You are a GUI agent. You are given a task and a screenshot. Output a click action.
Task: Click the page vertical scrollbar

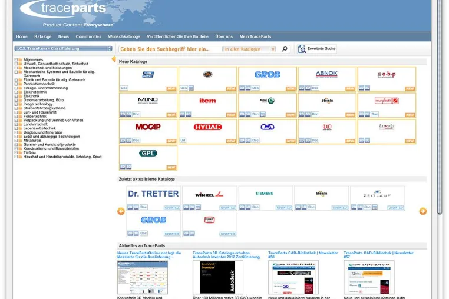[440, 106]
